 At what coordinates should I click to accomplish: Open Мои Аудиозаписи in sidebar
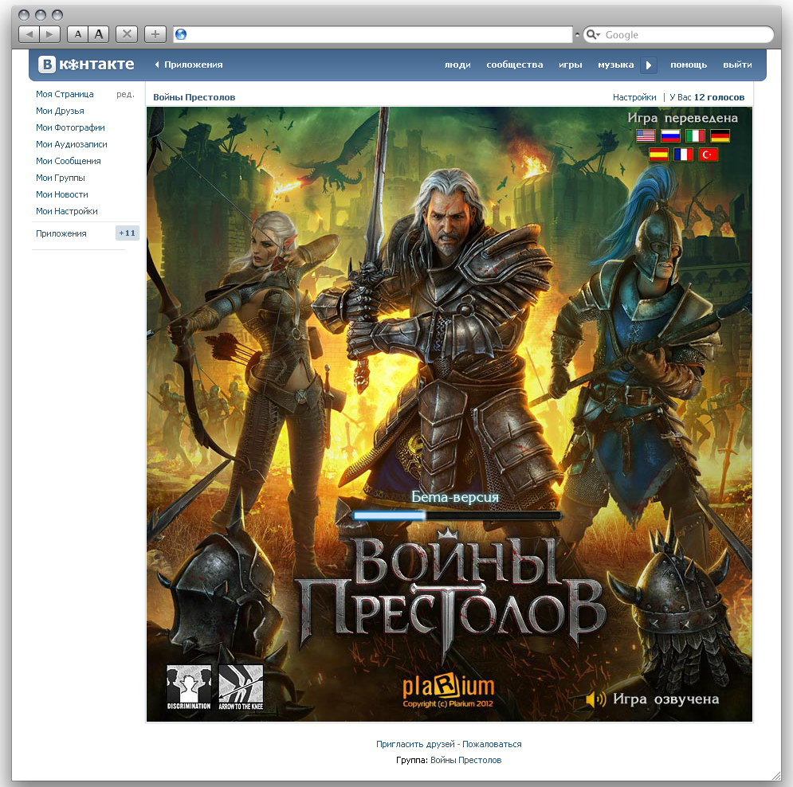[71, 144]
